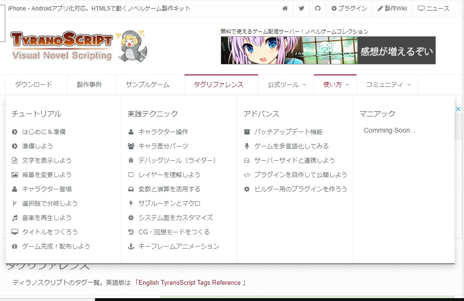Open the はじめに＆準備 tutorial
464x301 pixels.
[44, 132]
